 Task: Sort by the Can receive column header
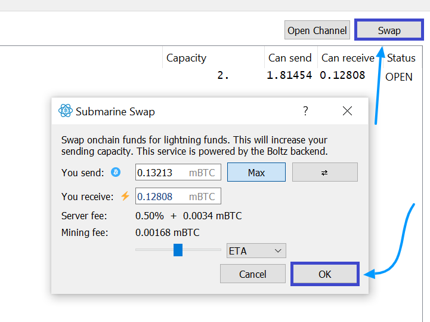coord(348,58)
